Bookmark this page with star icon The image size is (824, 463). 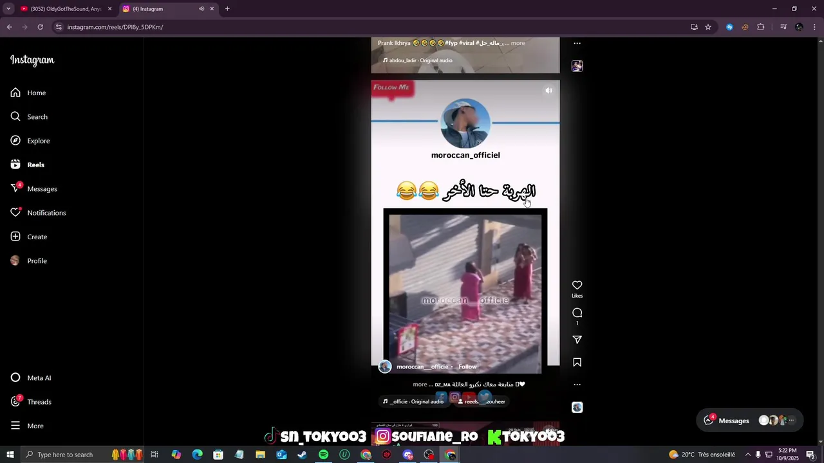708,27
